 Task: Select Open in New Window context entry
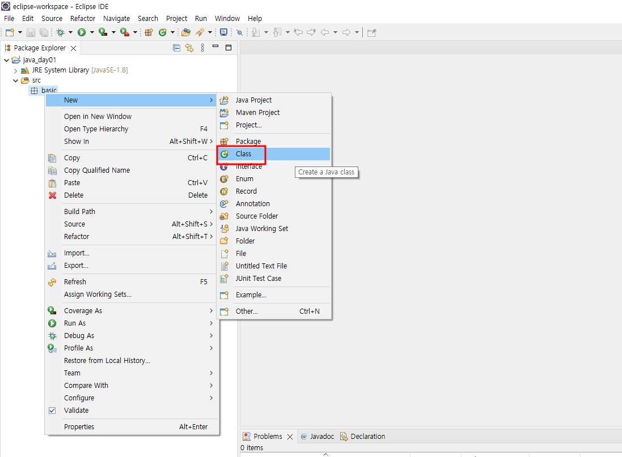pos(132,117)
